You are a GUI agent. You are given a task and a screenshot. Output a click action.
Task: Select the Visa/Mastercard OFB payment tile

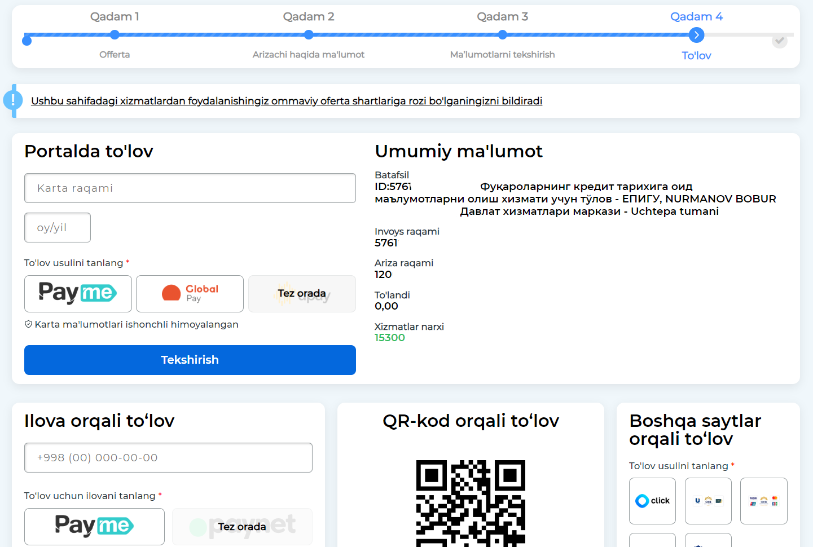764,501
